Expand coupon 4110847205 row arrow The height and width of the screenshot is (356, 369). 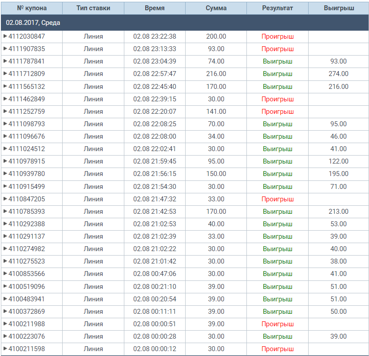[x=5, y=199]
